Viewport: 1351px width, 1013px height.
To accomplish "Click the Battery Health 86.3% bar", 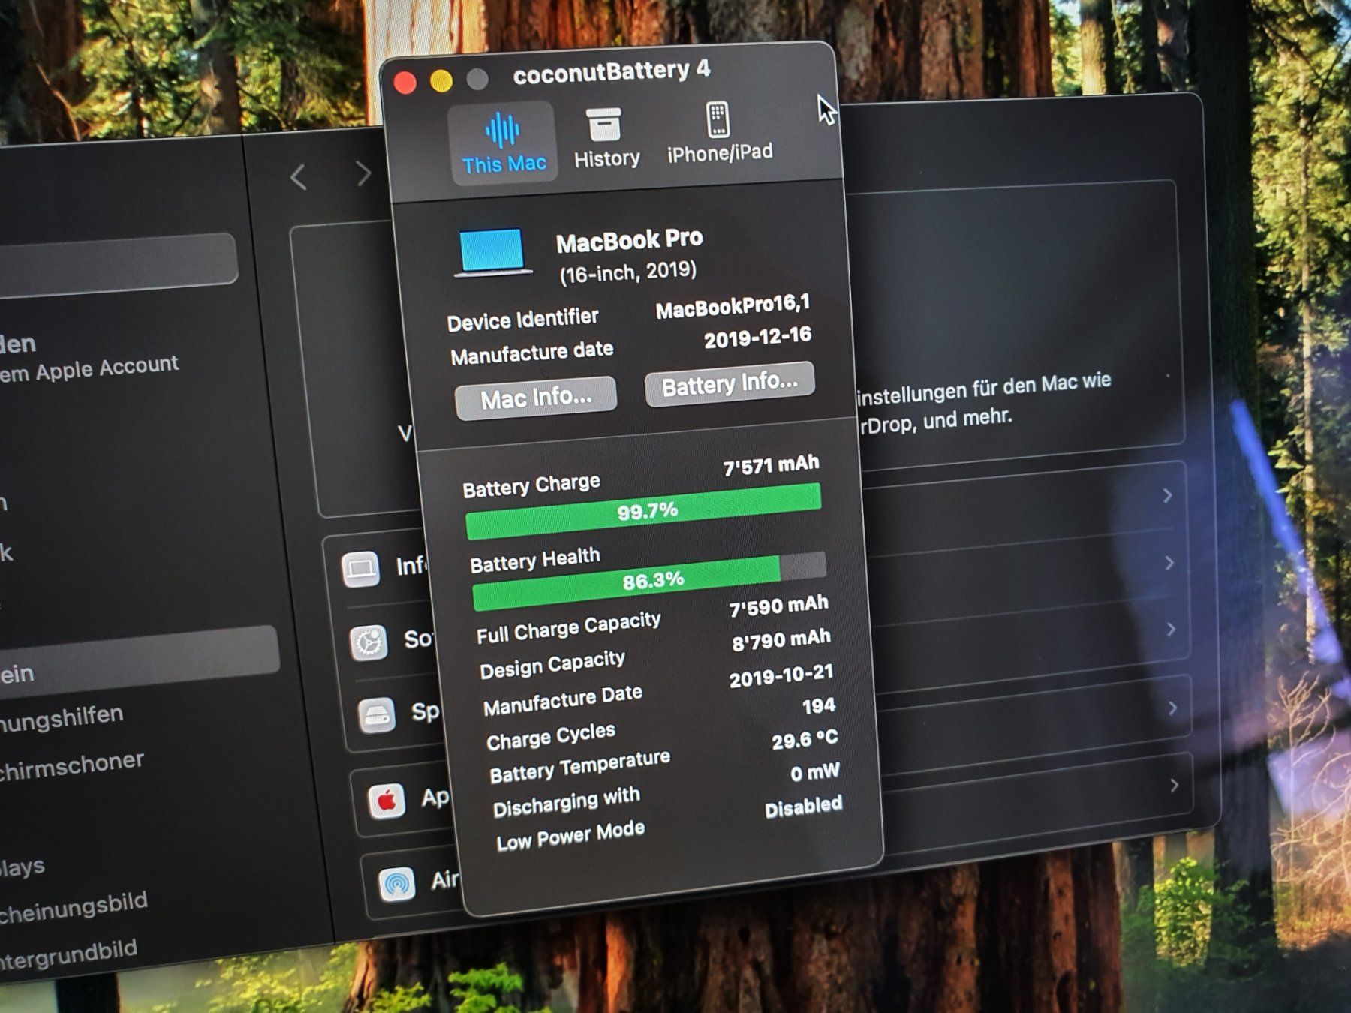I will [x=650, y=582].
